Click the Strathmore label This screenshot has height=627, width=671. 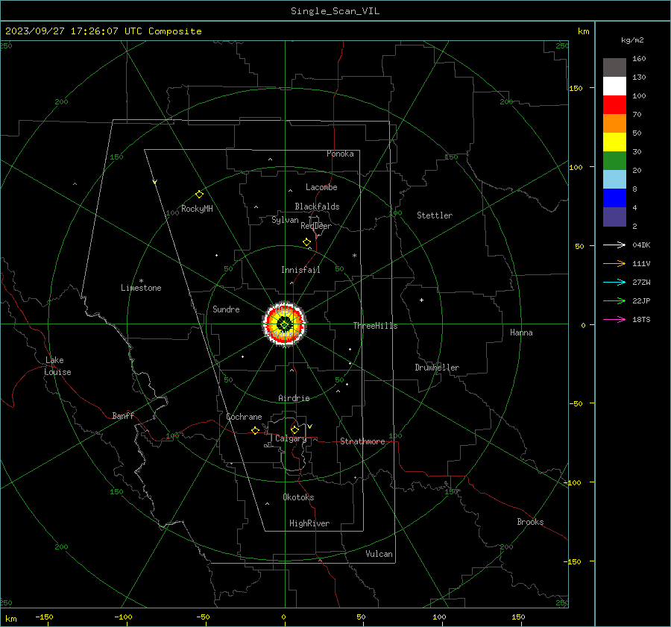362,441
